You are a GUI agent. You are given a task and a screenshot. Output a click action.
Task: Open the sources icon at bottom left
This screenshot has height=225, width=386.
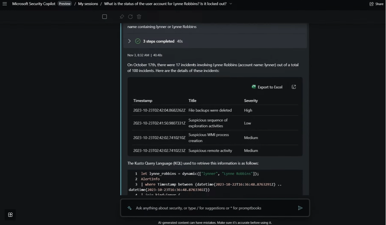click(x=10, y=215)
